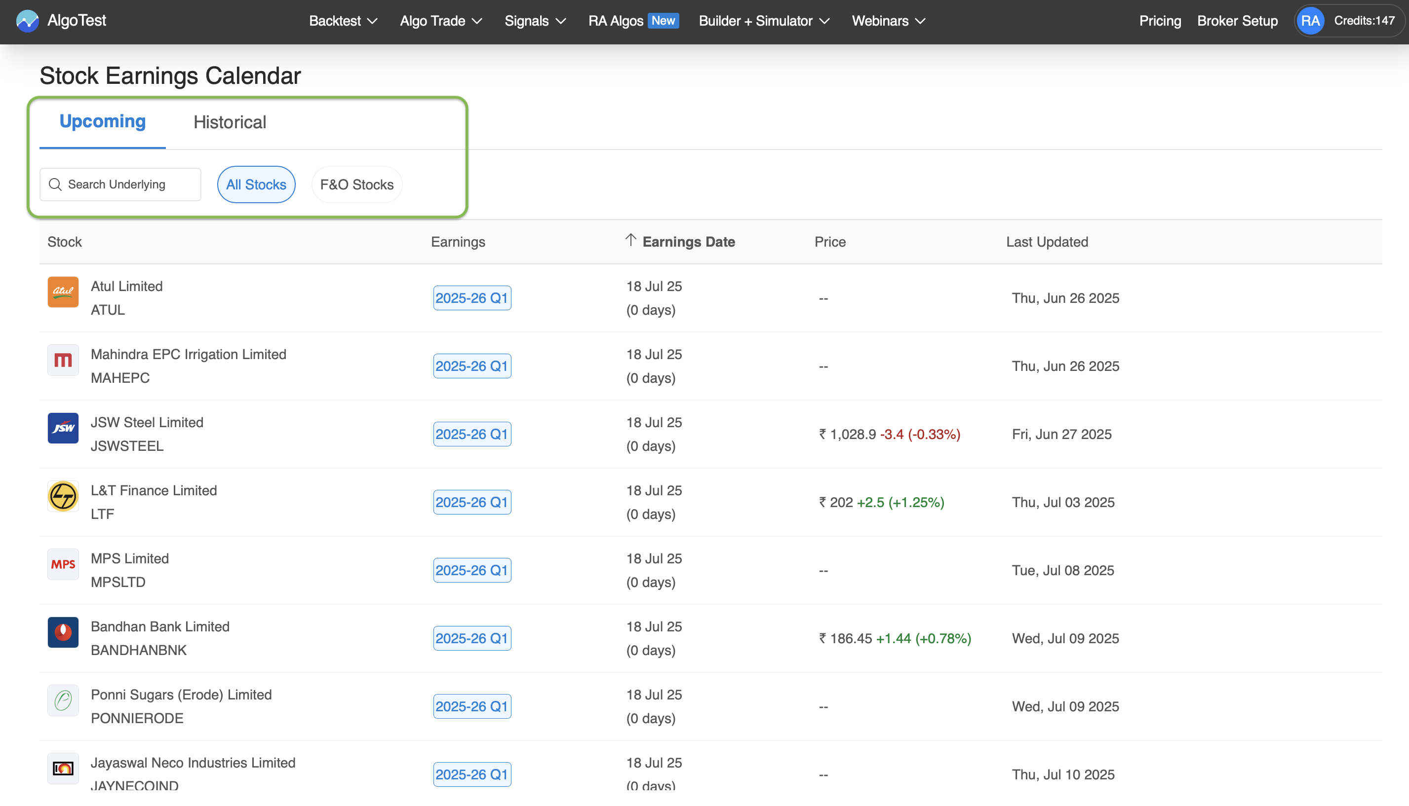Viewport: 1409px width, 806px height.
Task: Click the Mahindra EPC Irrigation logo
Action: point(63,360)
